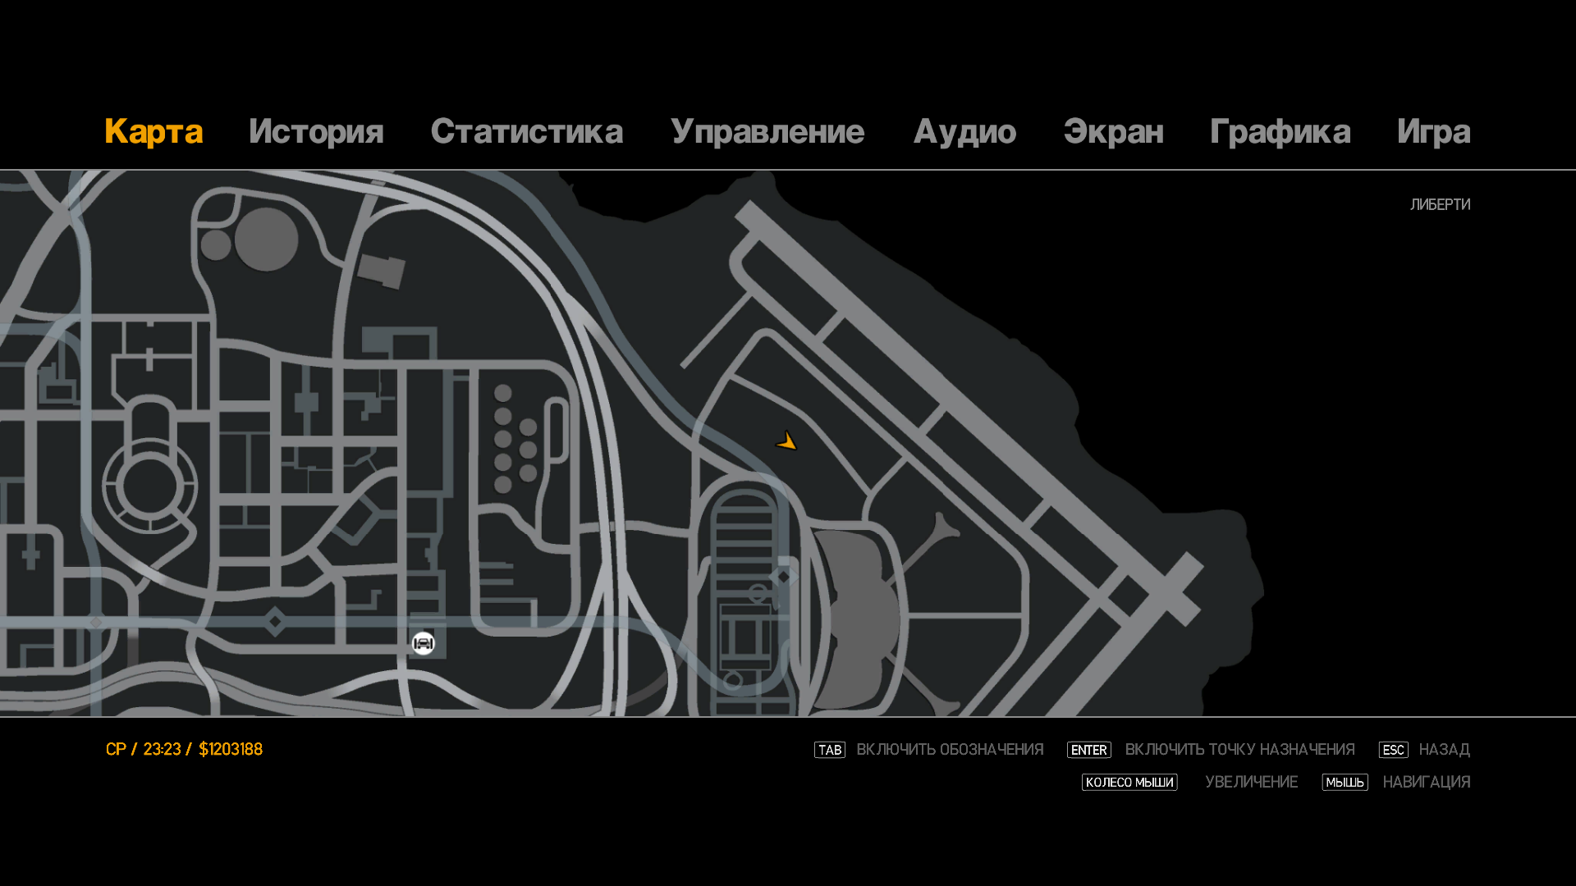Image resolution: width=1576 pixels, height=886 pixels.
Task: Click ВКЛЮЧИТЬ ОБОЗНАЧЕНИЯ legend toggle text
Action: point(950,750)
